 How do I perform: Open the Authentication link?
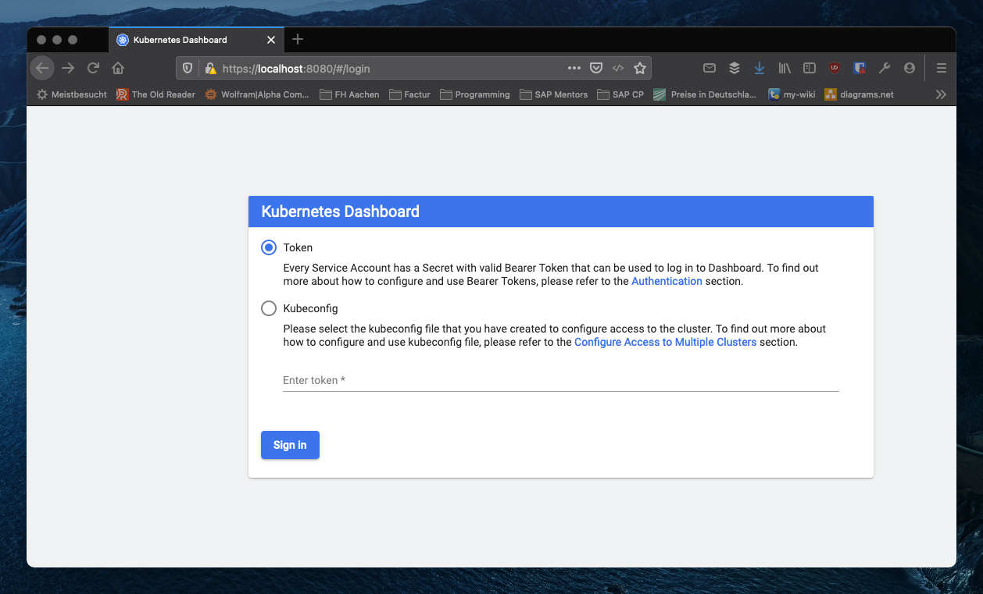[667, 281]
